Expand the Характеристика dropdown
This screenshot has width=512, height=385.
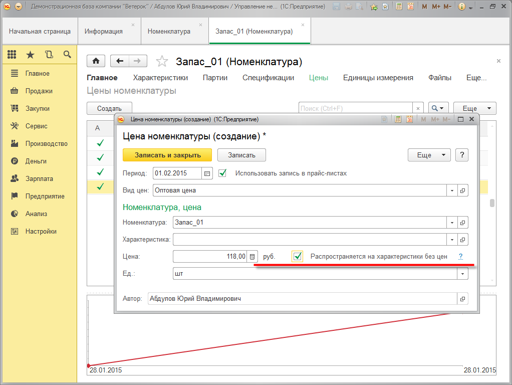point(452,240)
